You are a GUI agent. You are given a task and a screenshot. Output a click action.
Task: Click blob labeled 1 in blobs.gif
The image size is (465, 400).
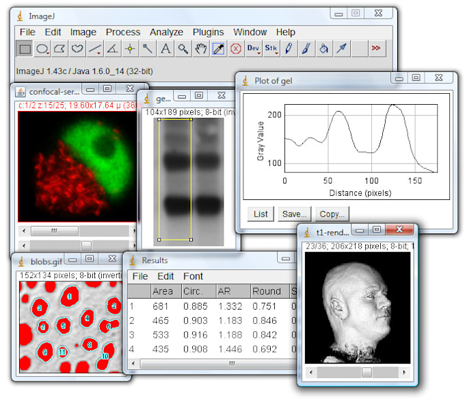coord(70,296)
